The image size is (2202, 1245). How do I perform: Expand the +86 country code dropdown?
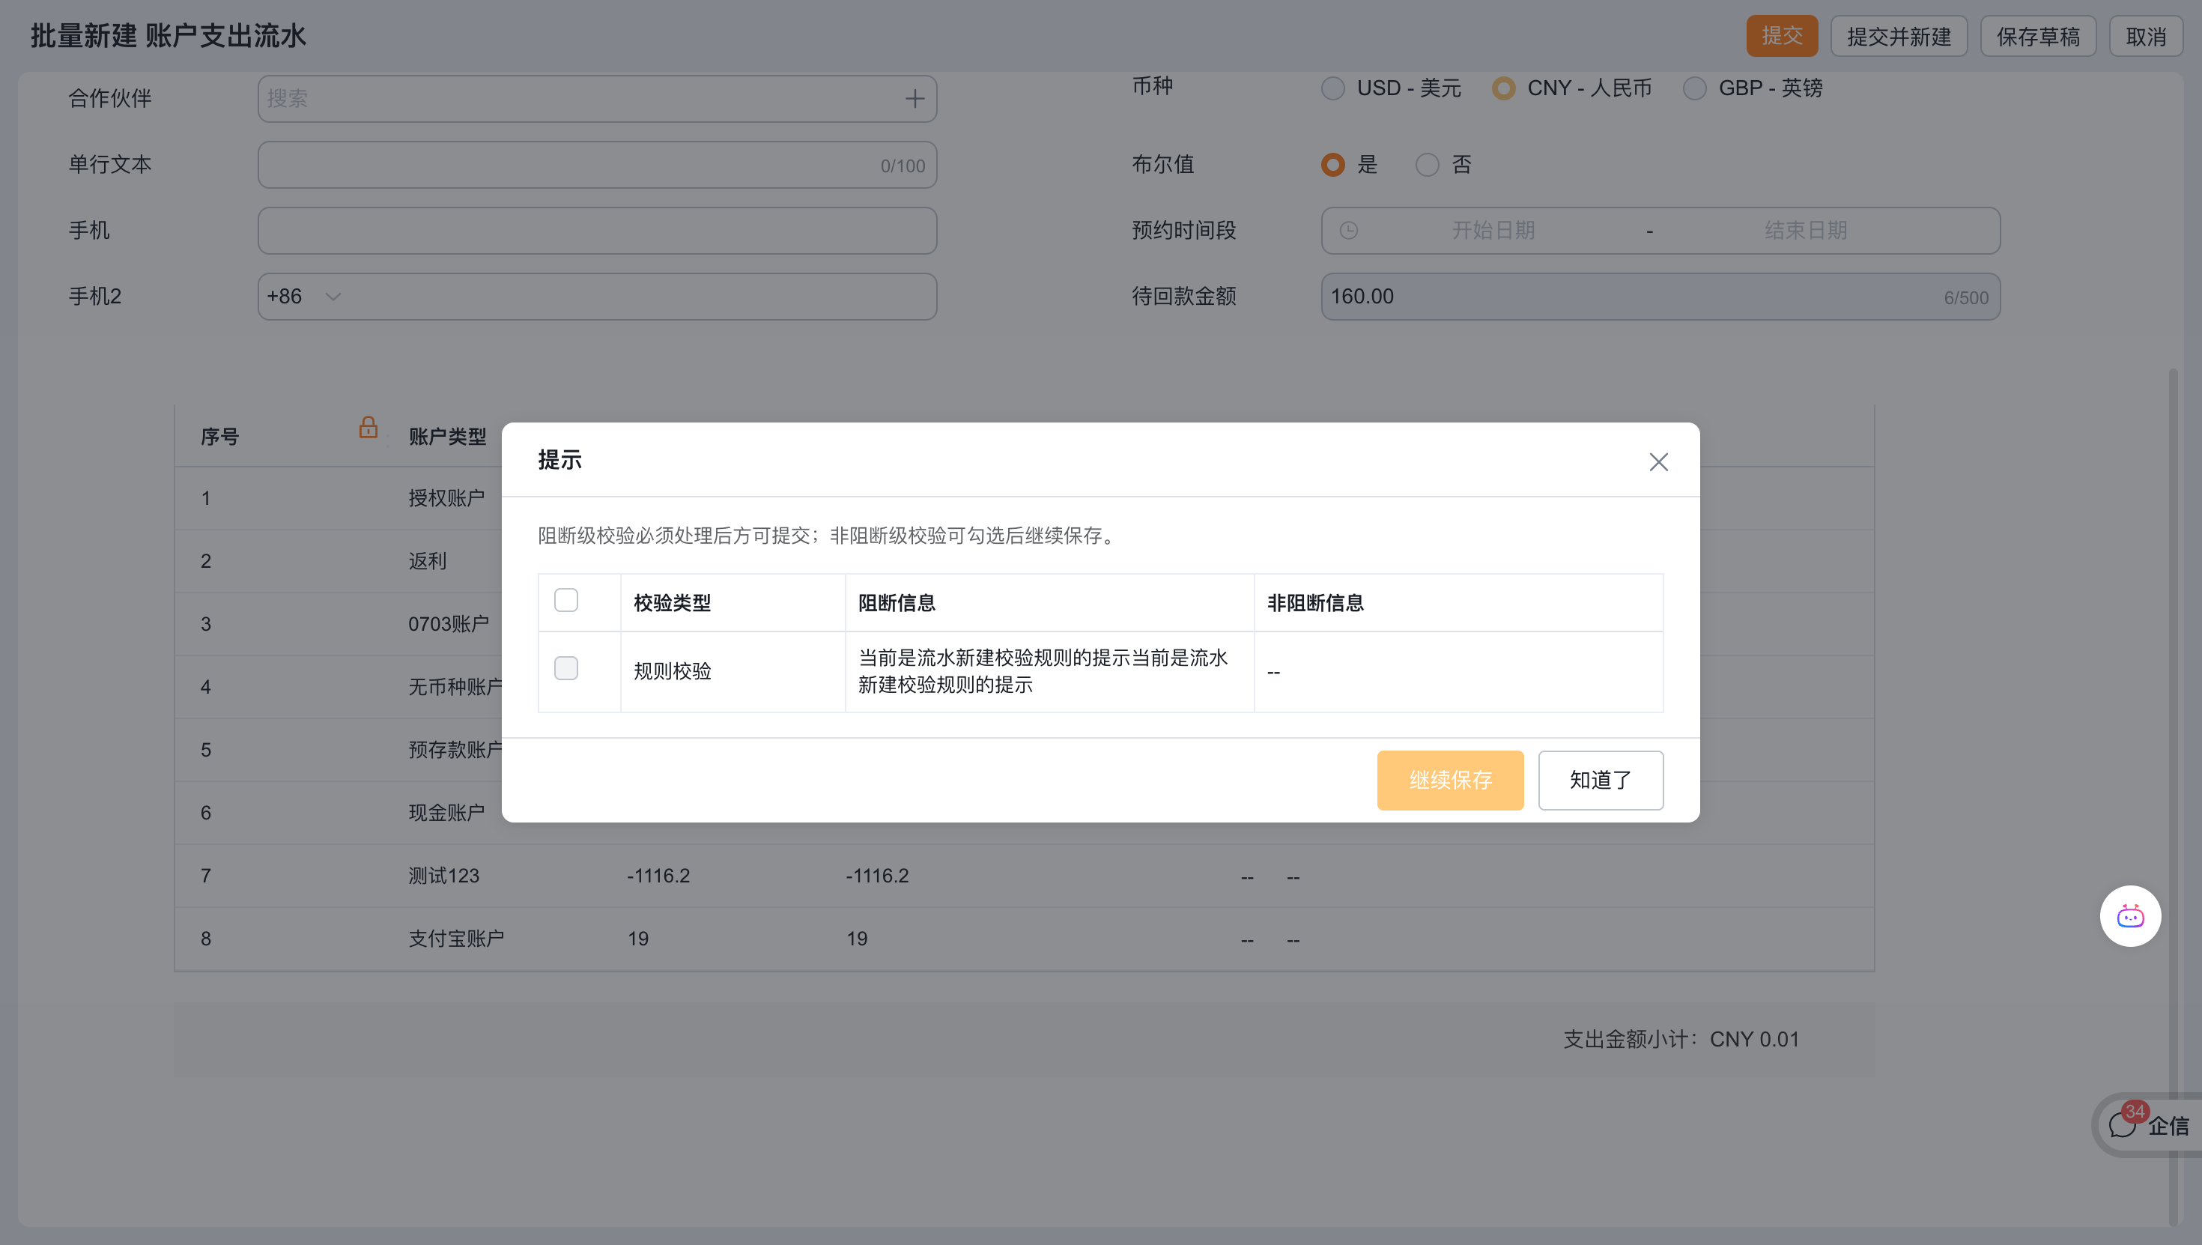304,297
